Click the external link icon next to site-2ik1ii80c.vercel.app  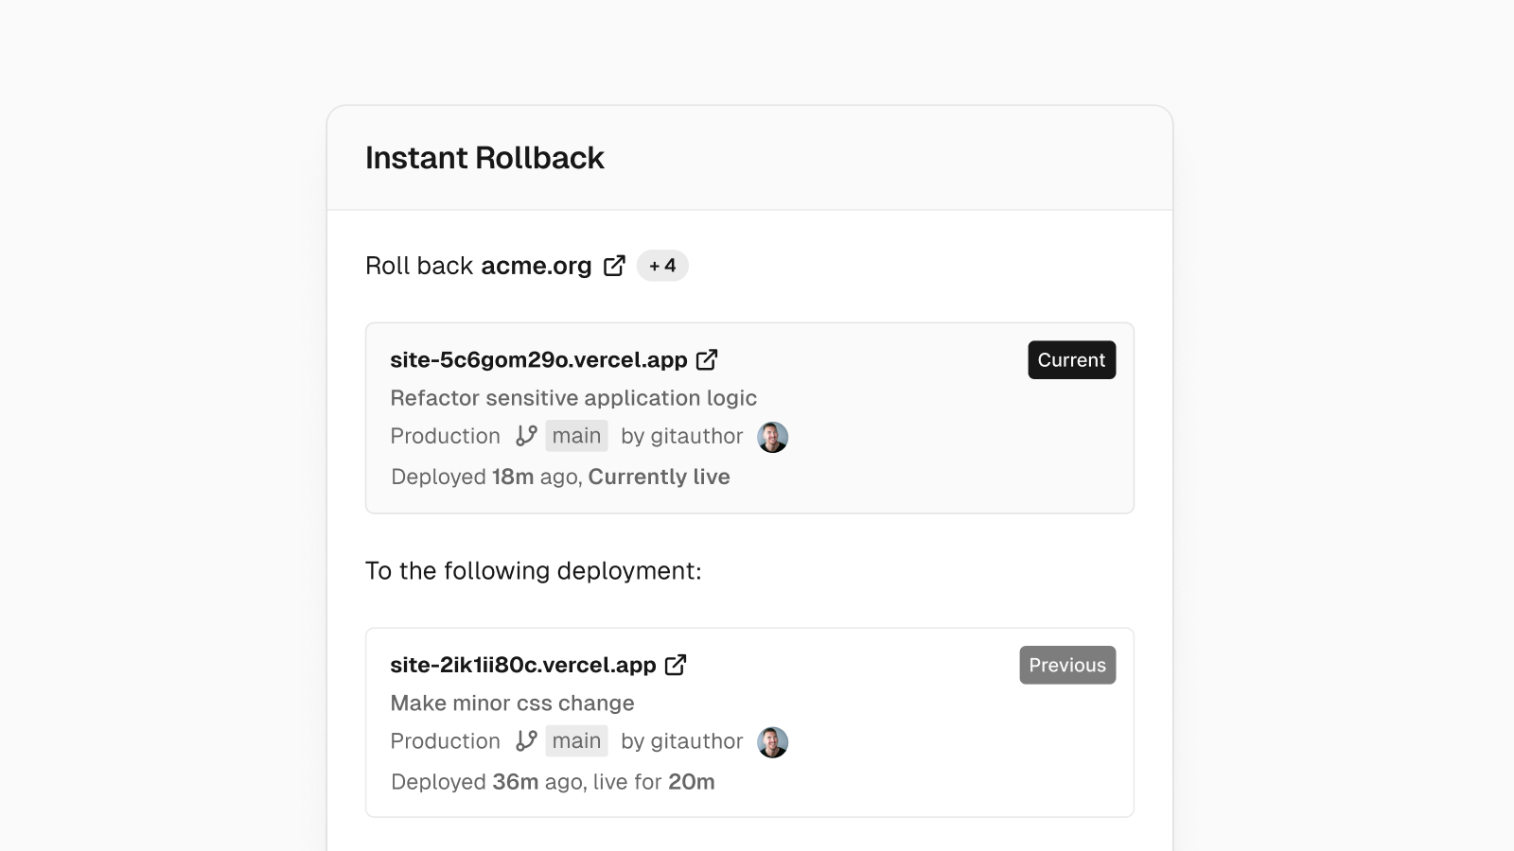coord(676,665)
